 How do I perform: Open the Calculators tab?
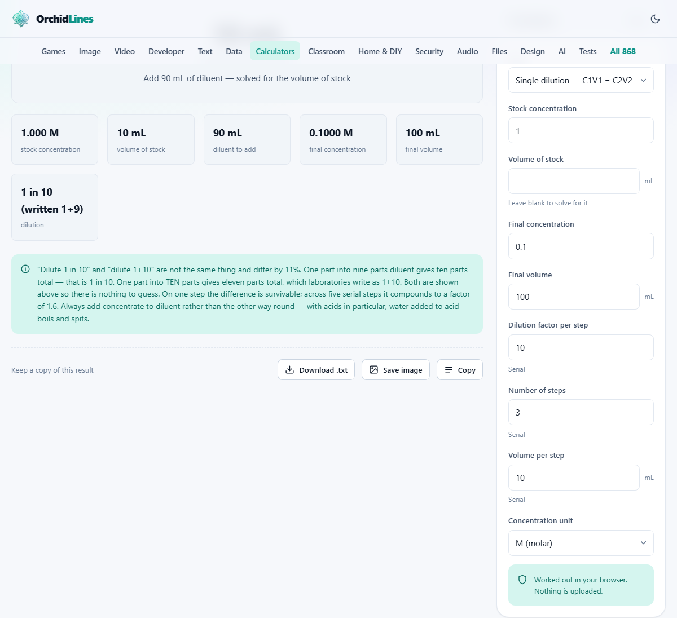point(275,51)
